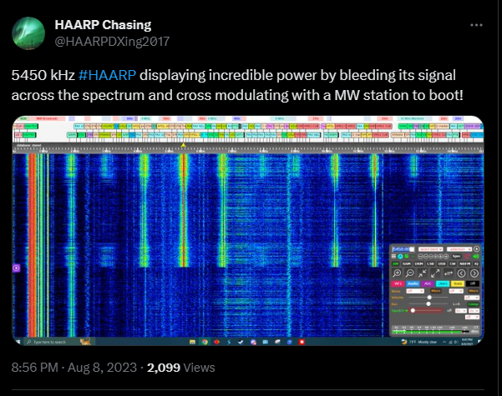The image size is (502, 396).
Task: Open the #HAARP hashtag link
Action: pos(107,75)
